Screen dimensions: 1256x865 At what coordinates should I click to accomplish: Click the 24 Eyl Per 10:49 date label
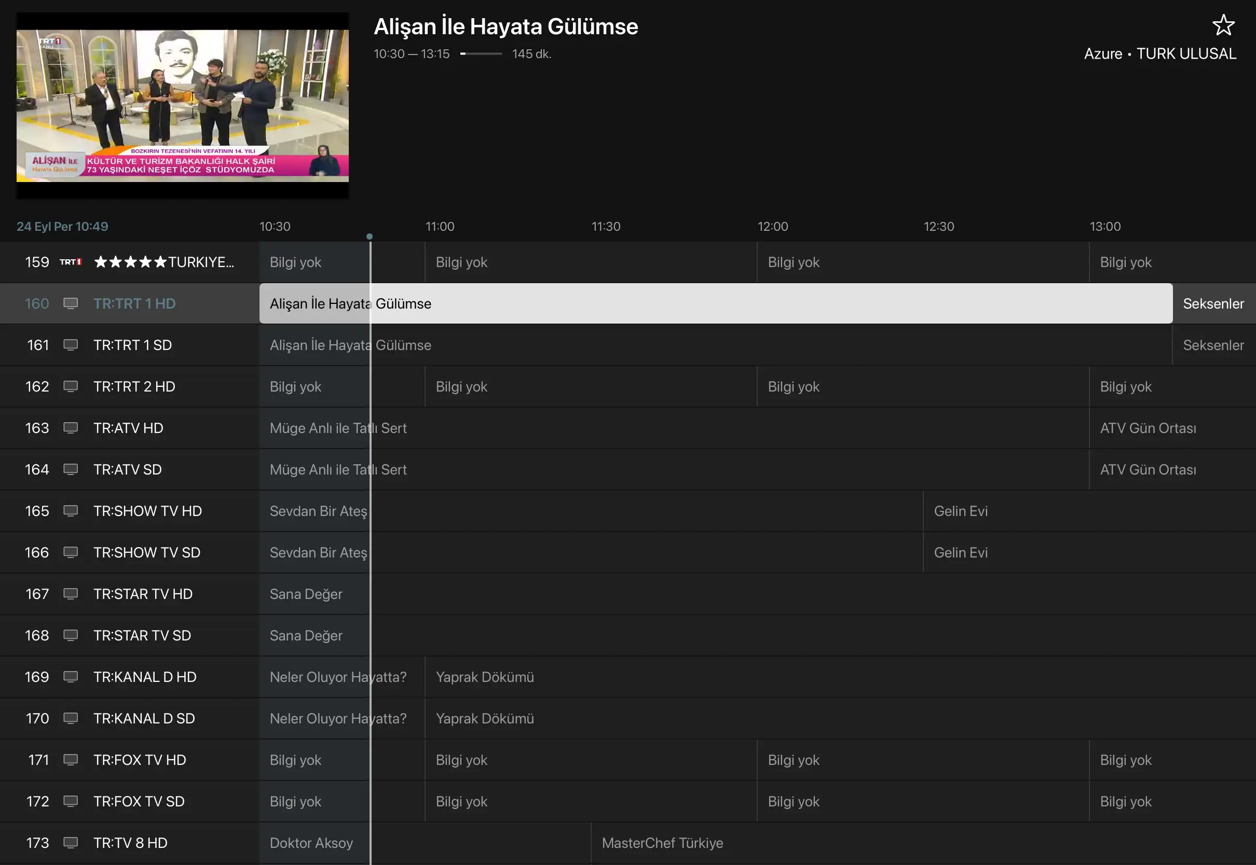point(62,227)
